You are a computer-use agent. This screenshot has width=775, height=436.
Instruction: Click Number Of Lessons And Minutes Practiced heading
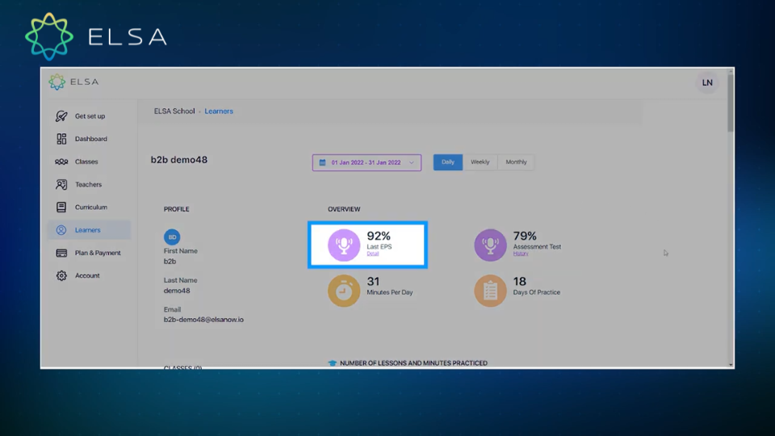413,363
